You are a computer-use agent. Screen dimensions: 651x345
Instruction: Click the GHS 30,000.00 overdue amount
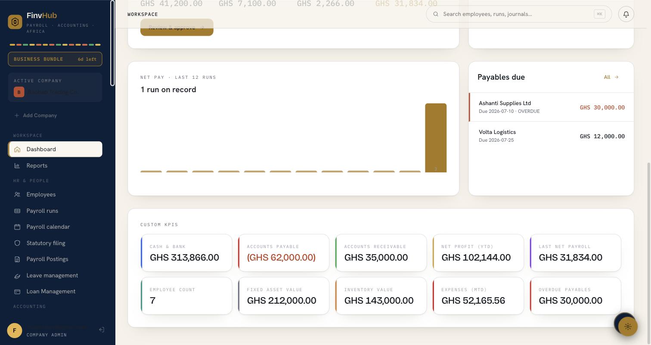(602, 108)
